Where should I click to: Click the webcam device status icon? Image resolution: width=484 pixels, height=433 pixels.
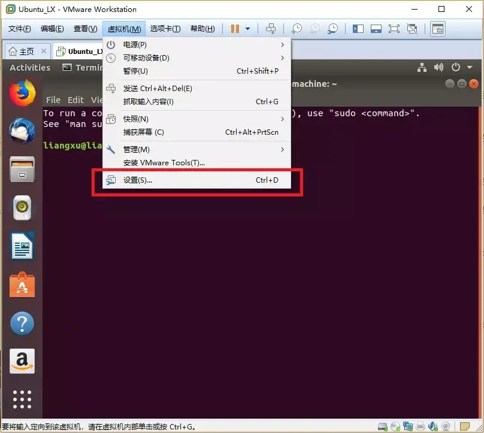(x=446, y=426)
